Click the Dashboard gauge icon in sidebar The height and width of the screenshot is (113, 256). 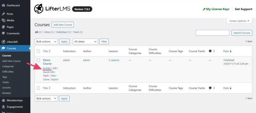(3, 5)
